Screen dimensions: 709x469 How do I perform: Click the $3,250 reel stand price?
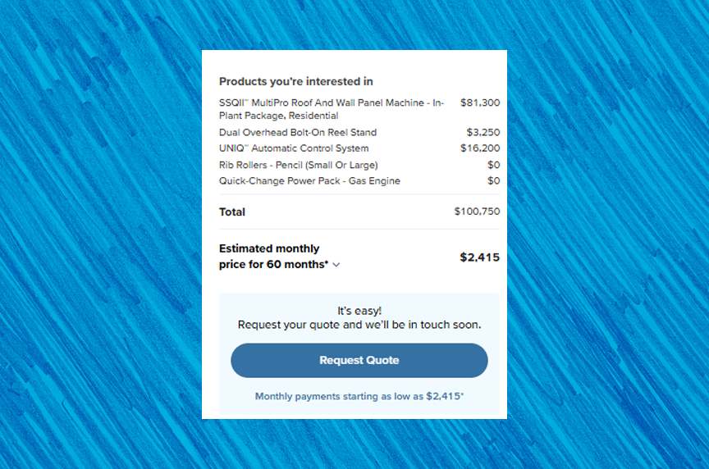(x=483, y=132)
